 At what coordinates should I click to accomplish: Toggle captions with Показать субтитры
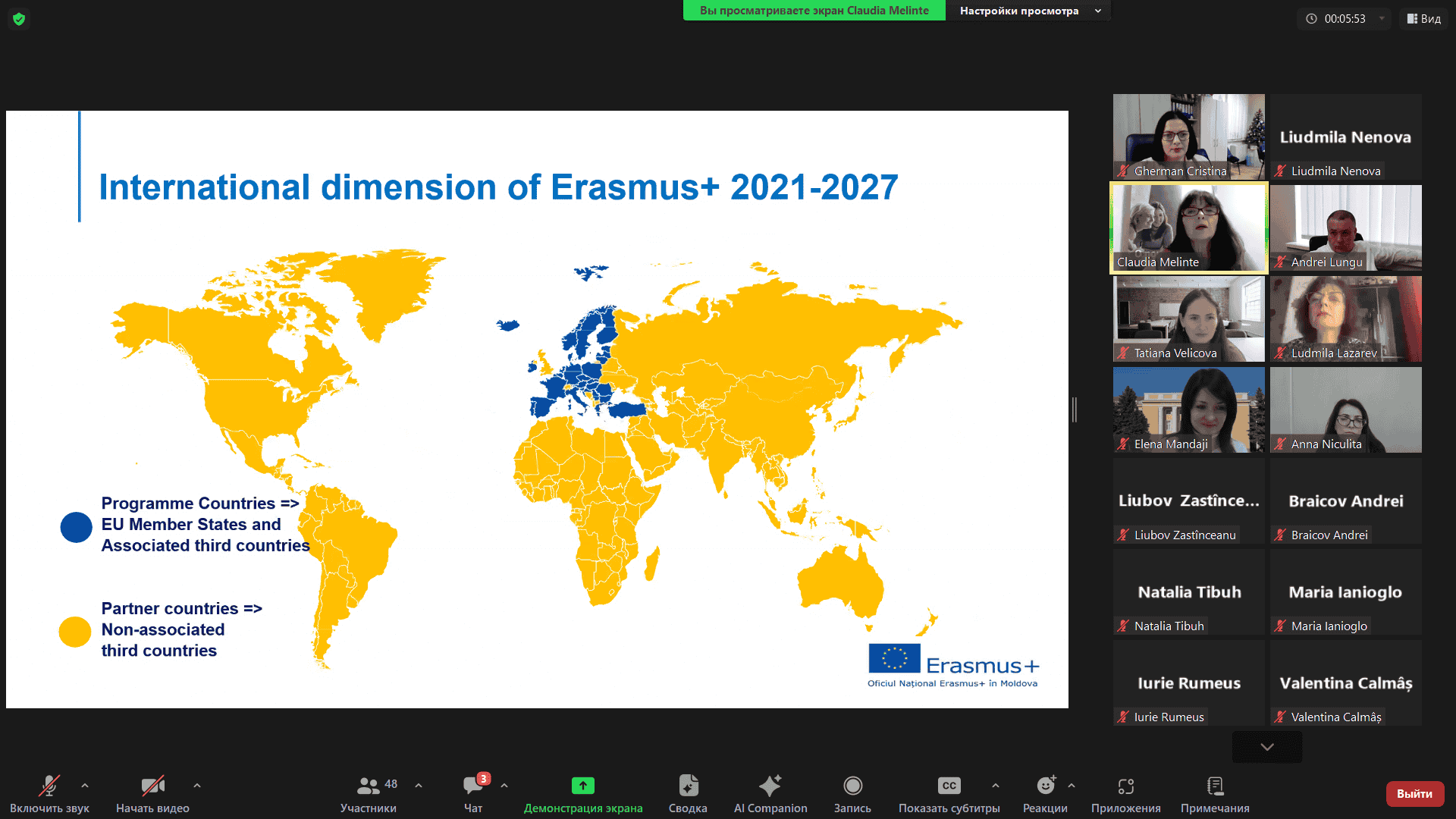coord(949,786)
